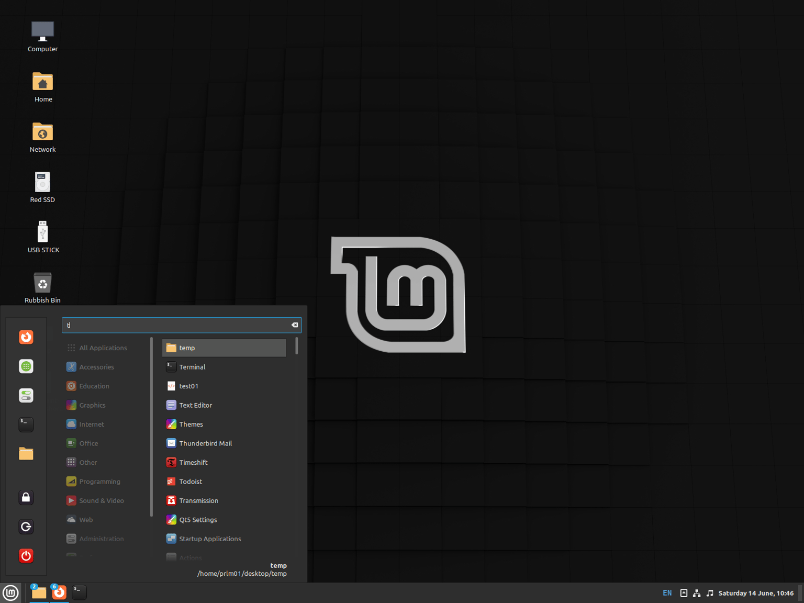Select the Network desktop icon
This screenshot has height=603, width=804.
pos(43,137)
